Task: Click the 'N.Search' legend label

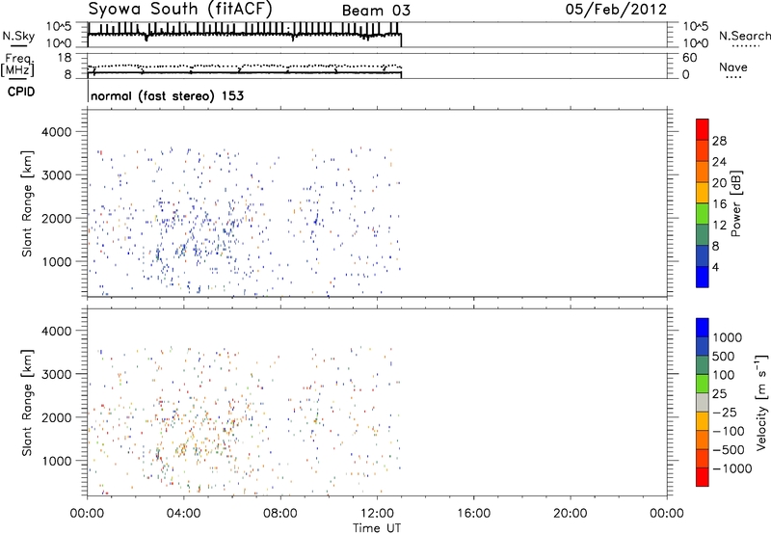Action: 745,36
